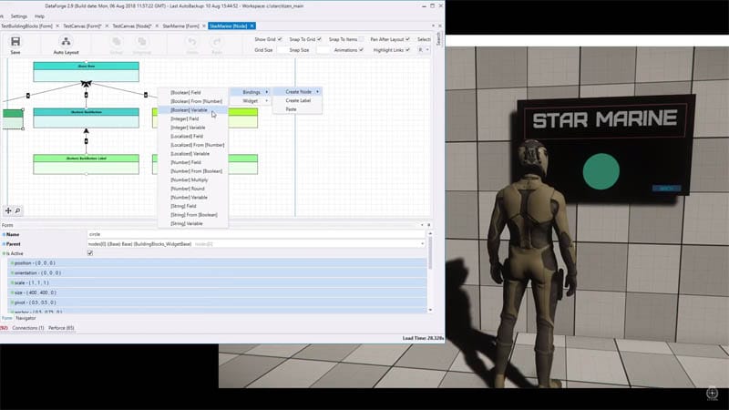Select the [Integer] Variable menu entry
This screenshot has height=410, width=729.
(x=192, y=128)
